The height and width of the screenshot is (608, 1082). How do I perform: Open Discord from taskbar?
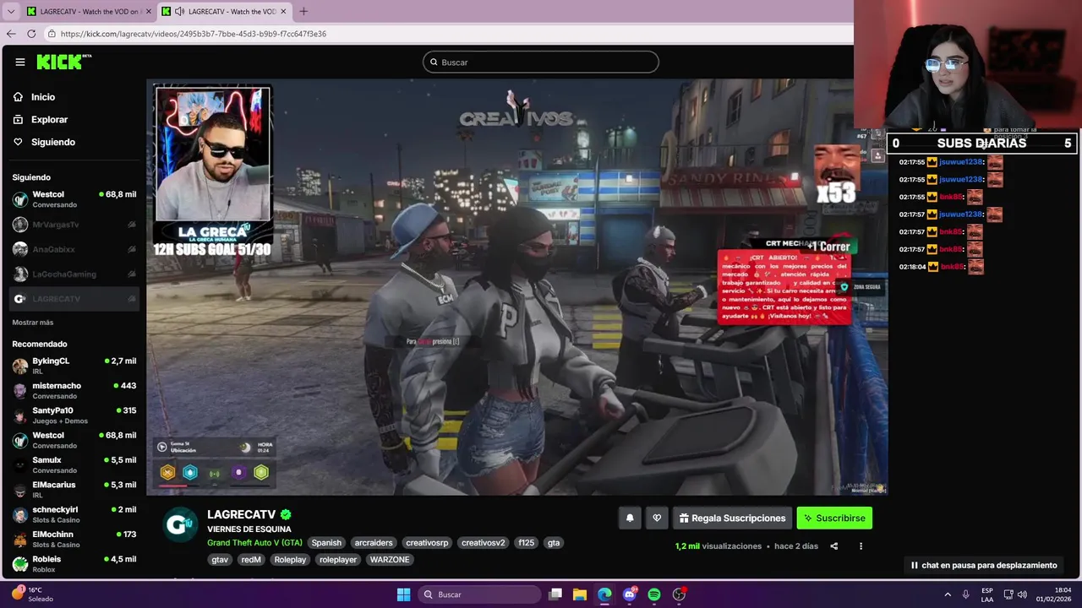tap(629, 594)
